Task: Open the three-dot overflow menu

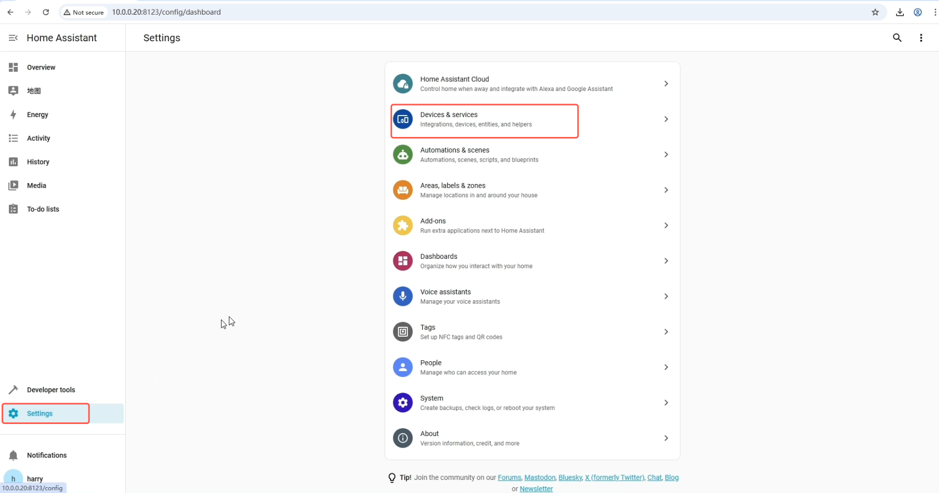Action: tap(921, 38)
